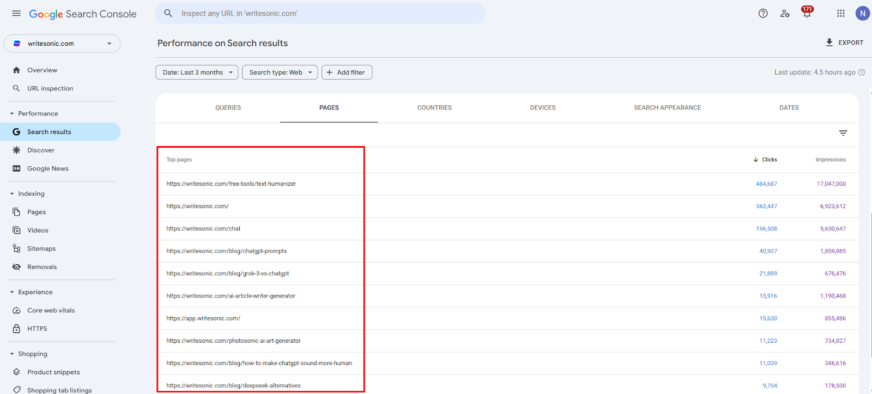
Task: Switch to the Search Appearance tab
Action: coord(668,108)
